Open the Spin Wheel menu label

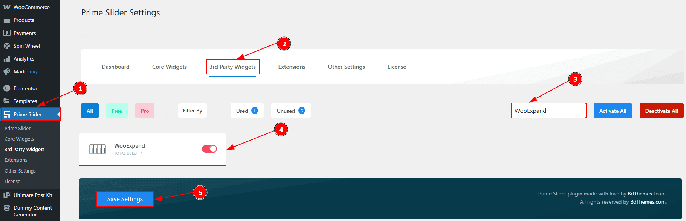coord(27,46)
